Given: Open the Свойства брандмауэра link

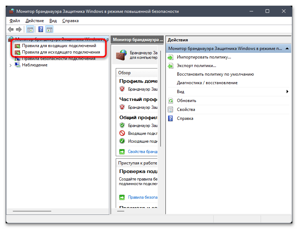Looking at the screenshot, I should 142,152.
